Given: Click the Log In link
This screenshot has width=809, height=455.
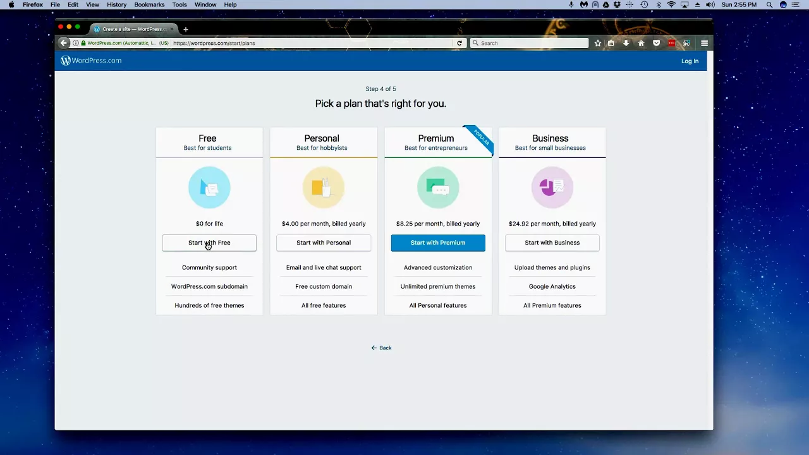Looking at the screenshot, I should click(x=690, y=61).
